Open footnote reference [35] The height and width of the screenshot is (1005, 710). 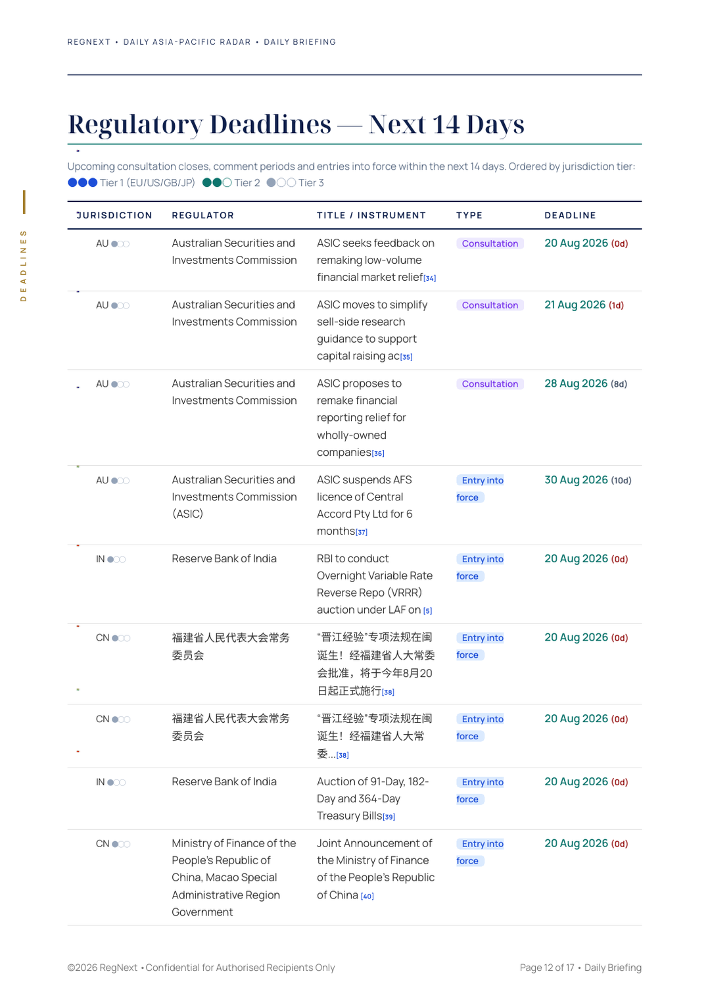(x=406, y=357)
